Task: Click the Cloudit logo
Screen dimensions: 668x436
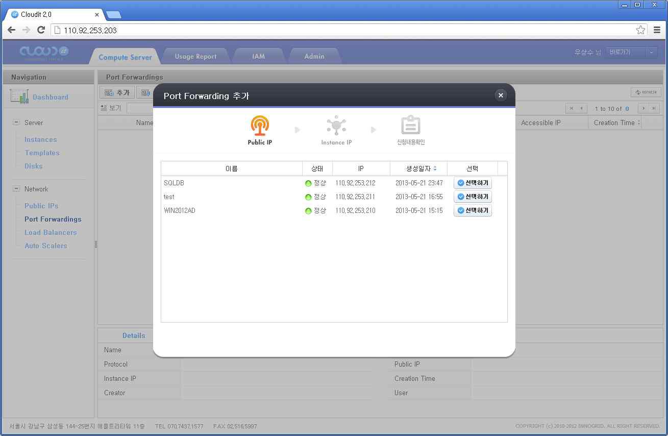Action: click(x=44, y=53)
